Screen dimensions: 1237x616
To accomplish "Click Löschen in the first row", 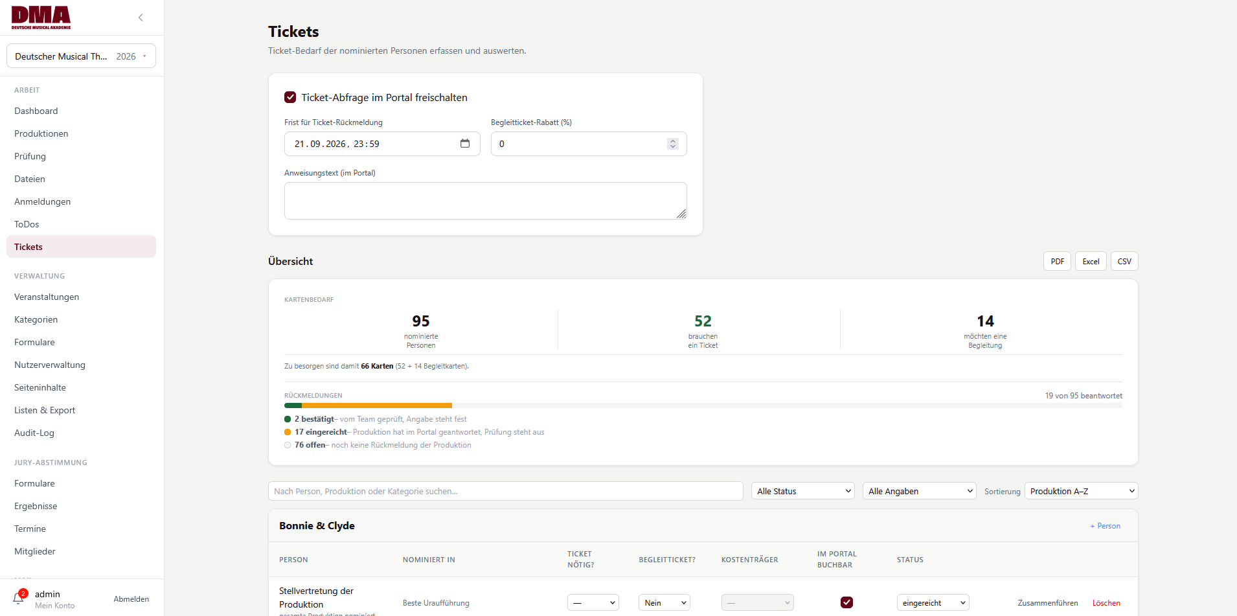I will [x=1106, y=603].
